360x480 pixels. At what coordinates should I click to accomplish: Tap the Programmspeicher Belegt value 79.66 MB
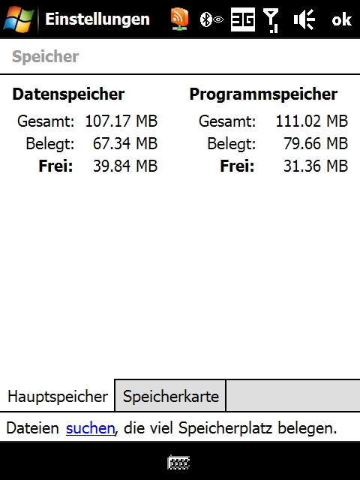(316, 143)
